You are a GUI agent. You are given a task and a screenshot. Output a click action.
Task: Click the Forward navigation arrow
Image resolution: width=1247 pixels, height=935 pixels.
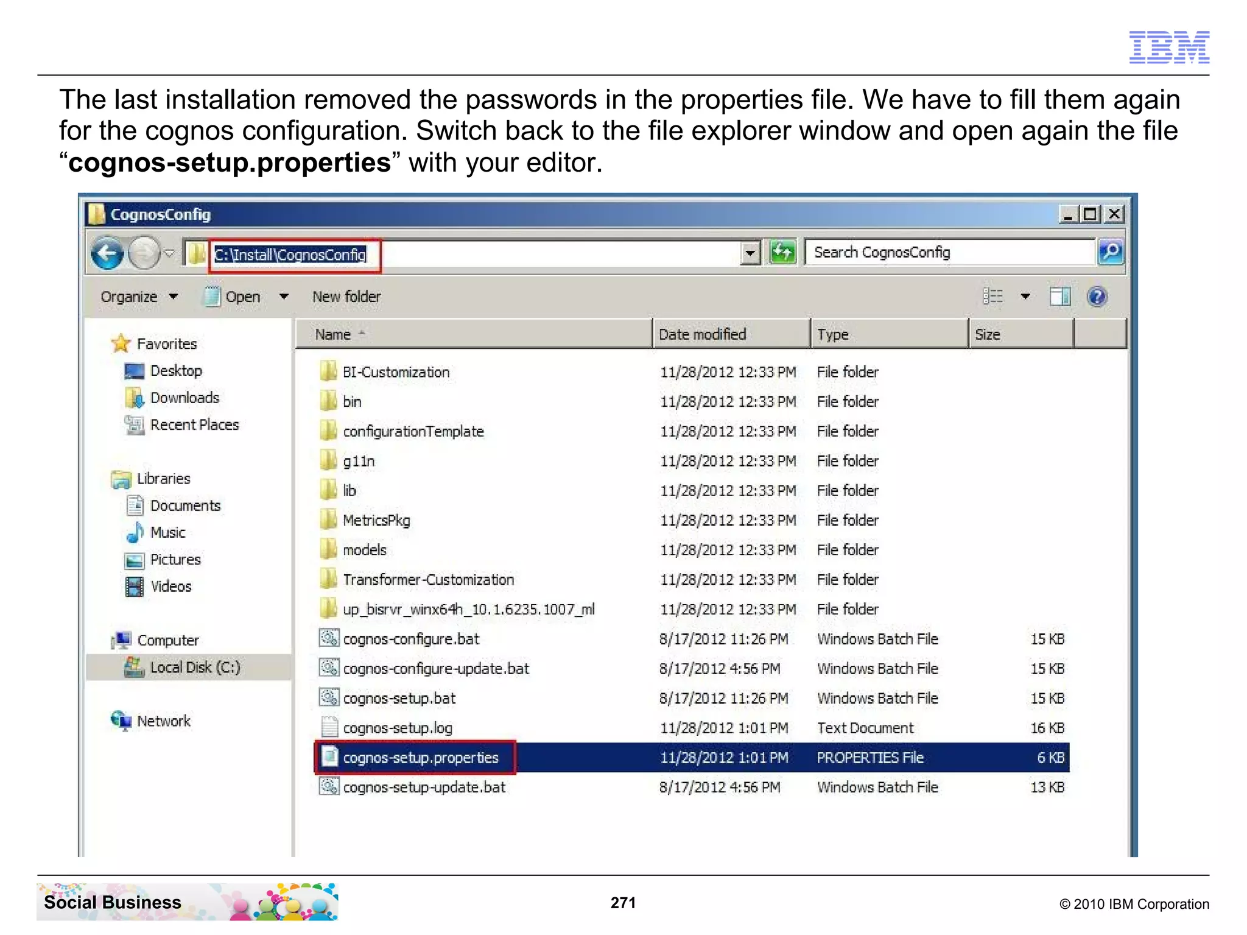pyautogui.click(x=144, y=253)
